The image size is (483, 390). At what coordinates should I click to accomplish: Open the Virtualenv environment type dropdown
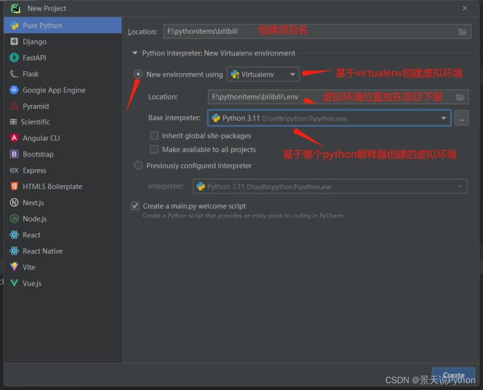click(x=263, y=74)
